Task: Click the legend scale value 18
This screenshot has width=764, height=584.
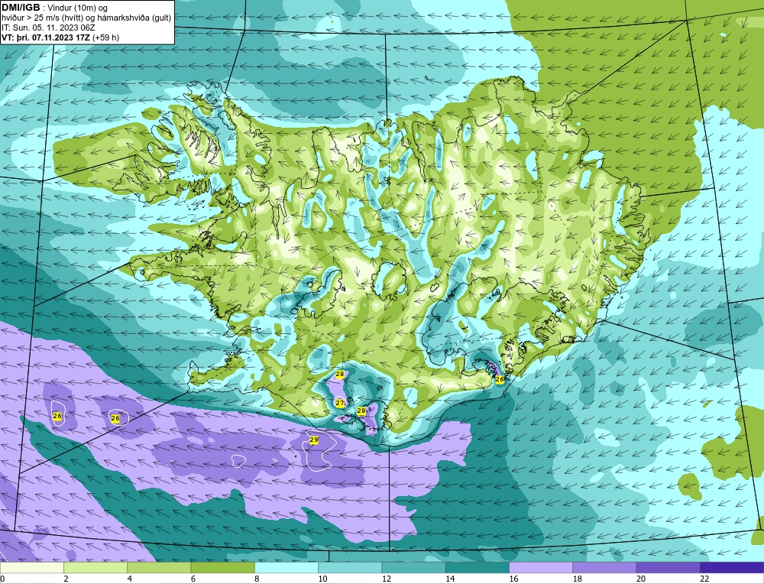Action: (577, 579)
